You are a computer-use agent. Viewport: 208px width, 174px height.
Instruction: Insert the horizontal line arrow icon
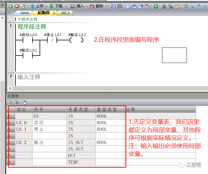click(205, 6)
